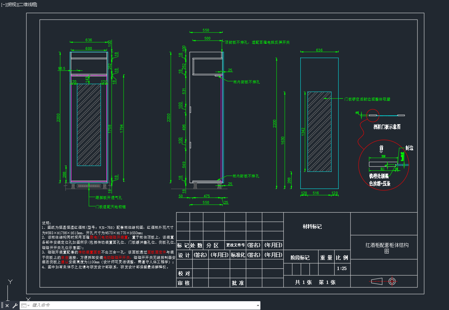Click the command line grip handle
This screenshot has width=449, height=310.
click(2, 306)
